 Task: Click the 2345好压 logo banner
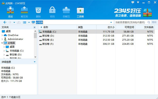coord(133,12)
